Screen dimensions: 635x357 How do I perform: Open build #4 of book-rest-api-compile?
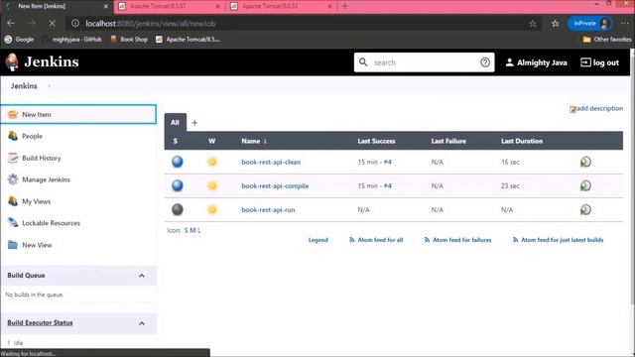pyautogui.click(x=388, y=186)
